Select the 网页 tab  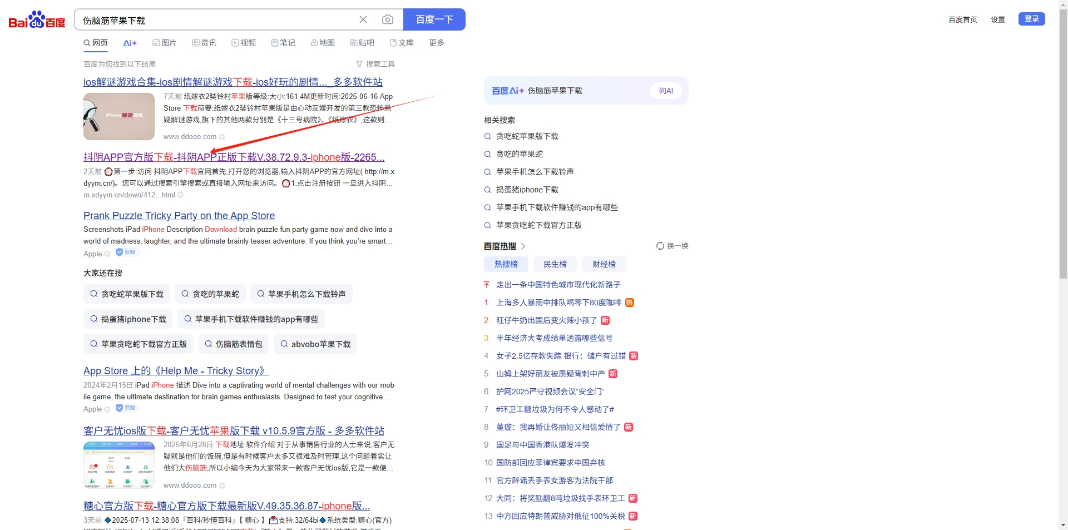[x=96, y=43]
